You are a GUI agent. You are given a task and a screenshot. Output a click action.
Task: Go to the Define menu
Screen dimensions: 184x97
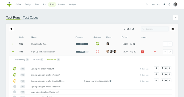(x=18, y=5)
